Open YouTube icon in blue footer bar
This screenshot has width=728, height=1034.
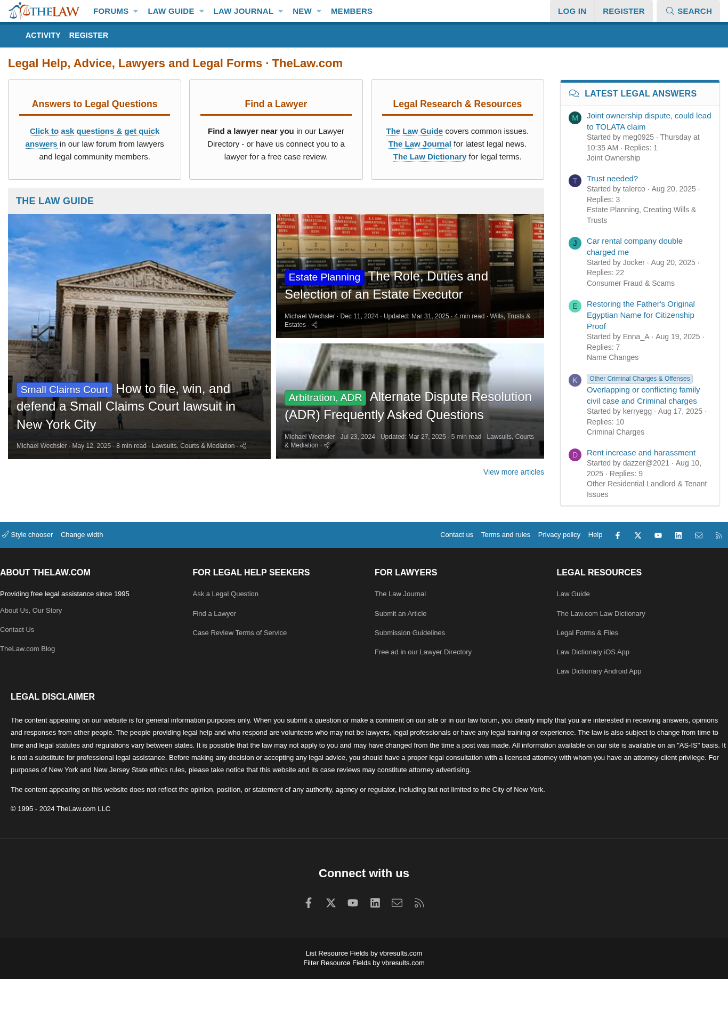[658, 535]
